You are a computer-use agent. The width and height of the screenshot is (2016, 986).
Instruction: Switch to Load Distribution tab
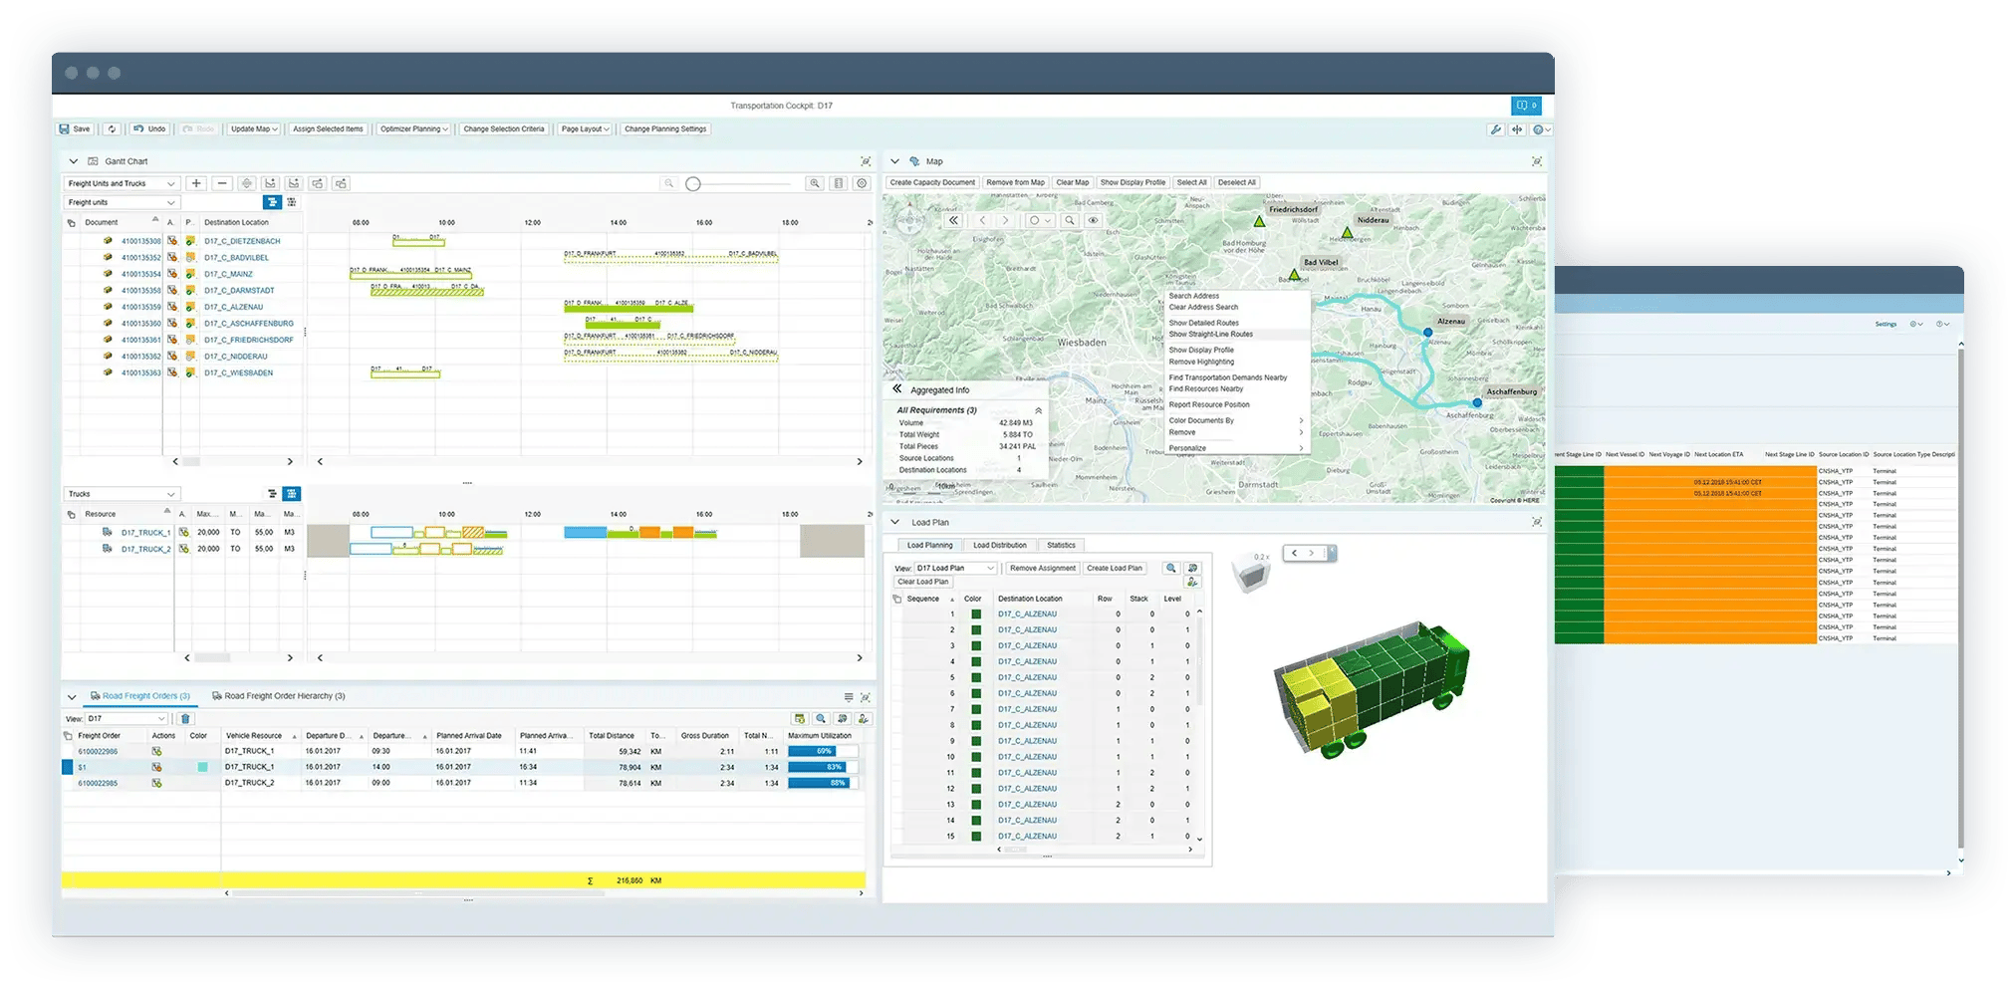click(x=999, y=546)
